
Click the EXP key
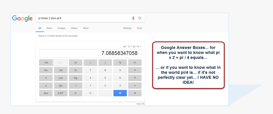click(x=61, y=93)
